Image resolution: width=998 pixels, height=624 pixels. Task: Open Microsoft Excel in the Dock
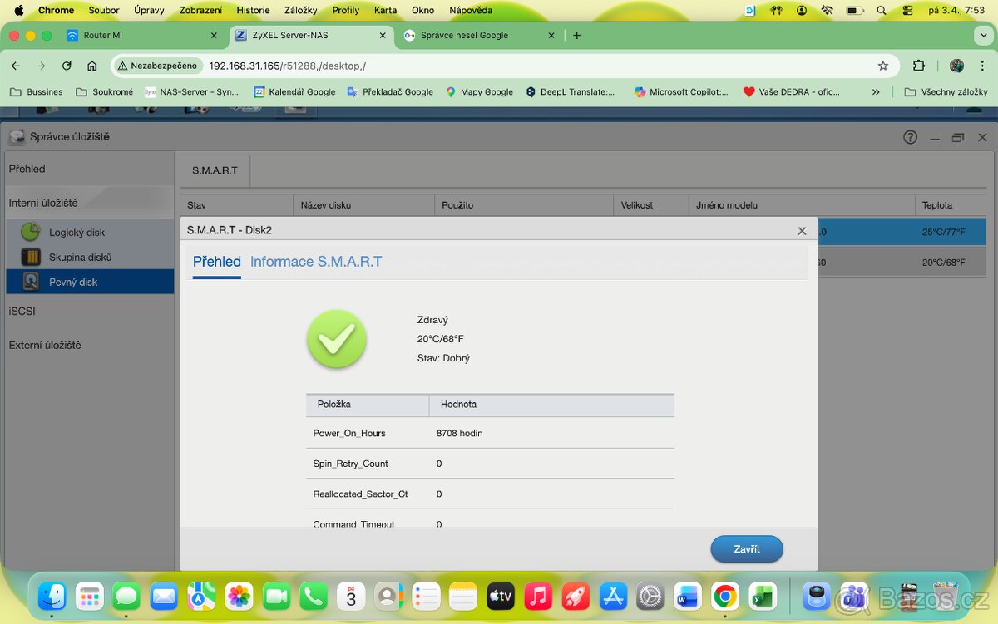763,596
